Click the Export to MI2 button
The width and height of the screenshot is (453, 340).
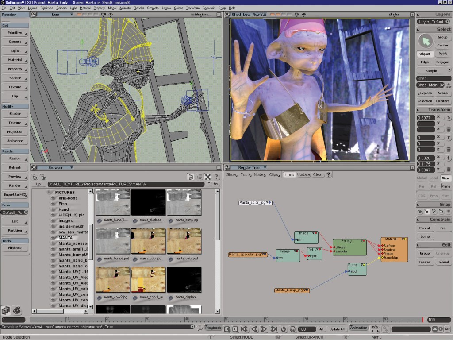pos(15,195)
